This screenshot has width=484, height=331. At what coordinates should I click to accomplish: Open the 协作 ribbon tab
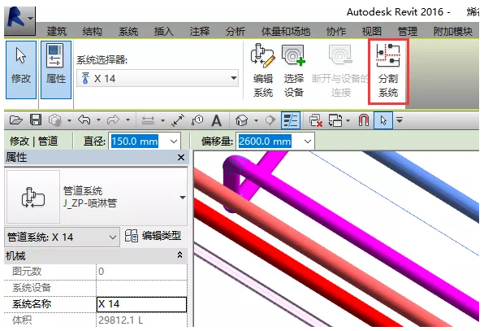click(336, 31)
